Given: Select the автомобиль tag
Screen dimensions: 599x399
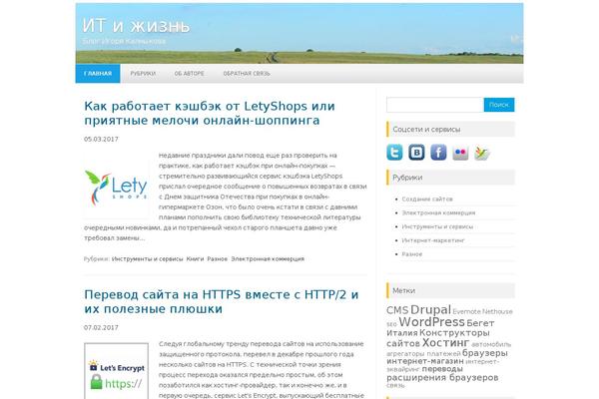Looking at the screenshot, I should [x=491, y=344].
